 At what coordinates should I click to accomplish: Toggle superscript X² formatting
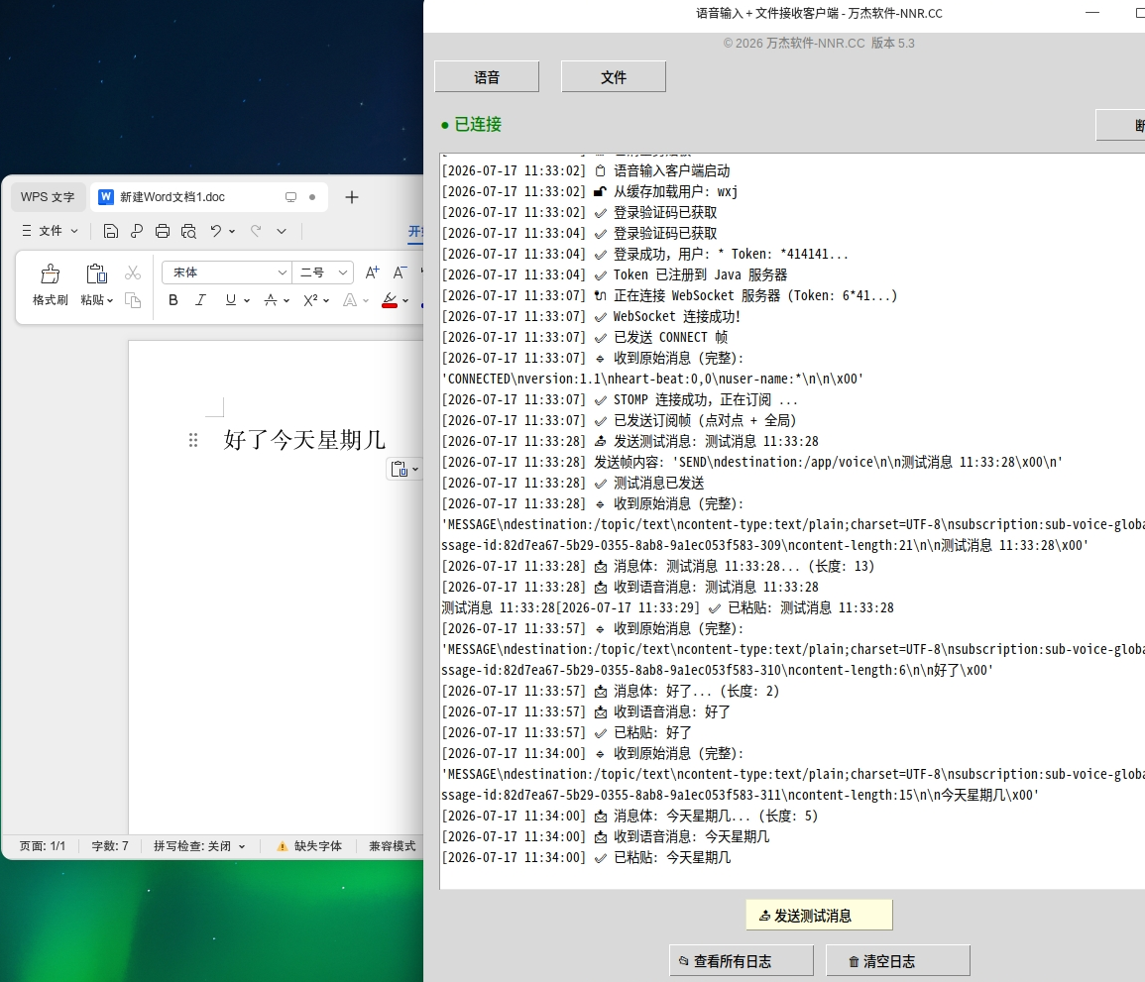310,300
